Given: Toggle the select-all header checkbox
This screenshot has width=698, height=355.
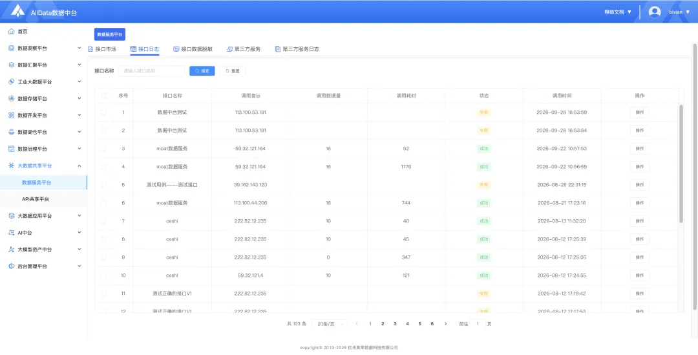Looking at the screenshot, I should pyautogui.click(x=103, y=96).
